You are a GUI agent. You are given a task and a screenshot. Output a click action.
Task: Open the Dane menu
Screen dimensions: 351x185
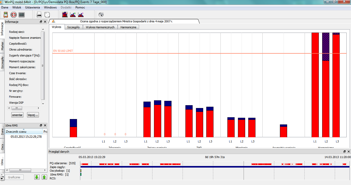pos(5,7)
